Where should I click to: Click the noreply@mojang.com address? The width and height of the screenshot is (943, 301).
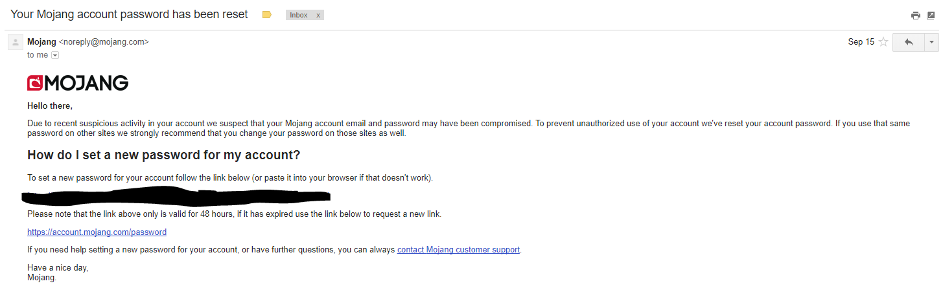click(x=104, y=42)
